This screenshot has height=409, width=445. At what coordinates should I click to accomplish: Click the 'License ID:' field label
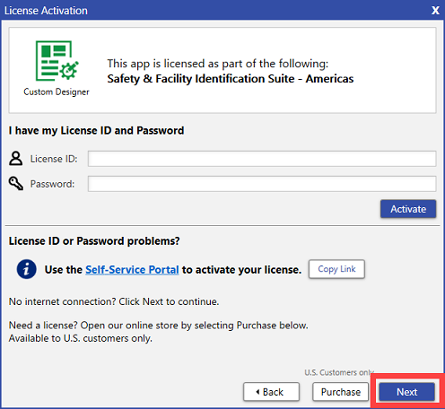pos(54,159)
